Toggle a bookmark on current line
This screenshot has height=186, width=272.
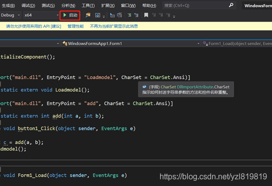(146, 15)
